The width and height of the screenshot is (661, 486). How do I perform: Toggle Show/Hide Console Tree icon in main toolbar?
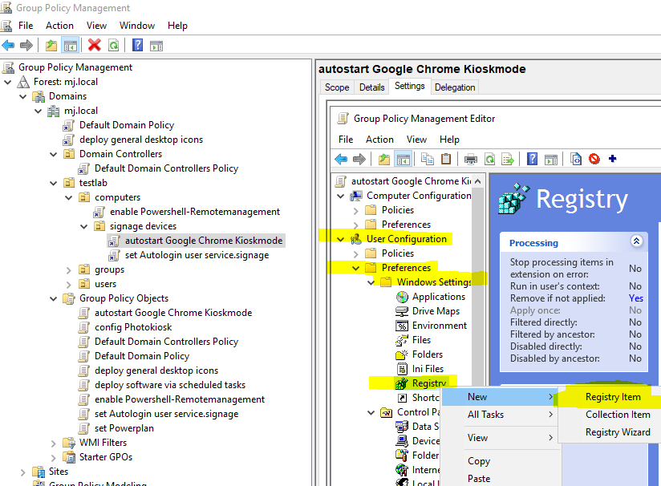click(x=71, y=45)
